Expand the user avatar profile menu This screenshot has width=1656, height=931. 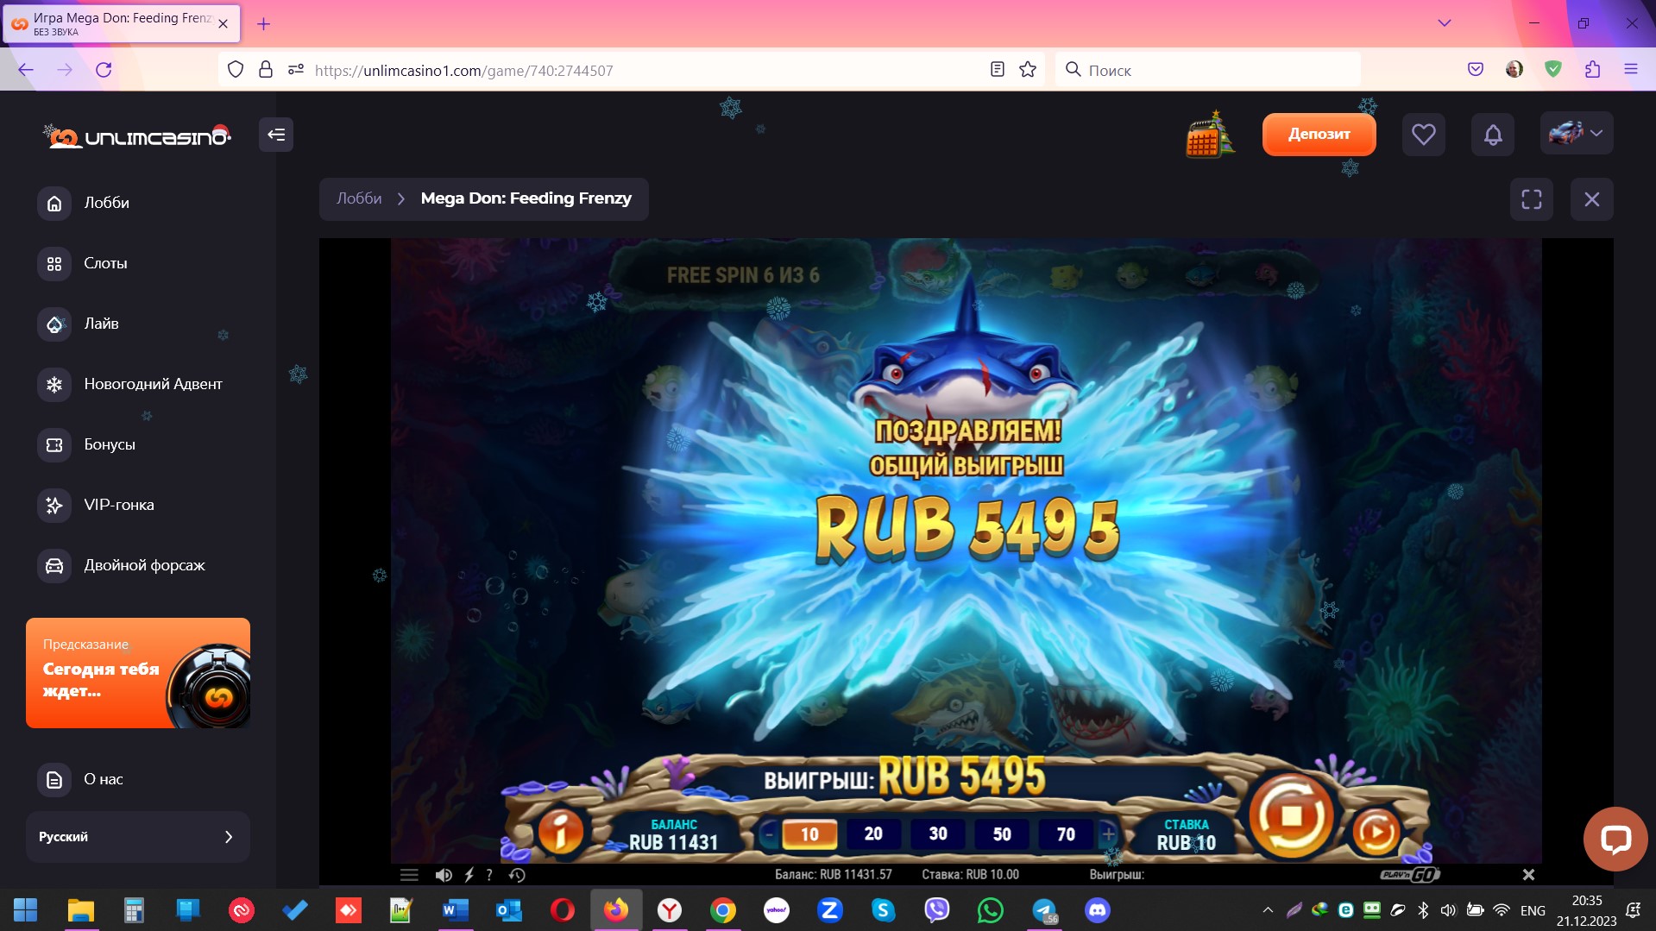click(x=1577, y=134)
